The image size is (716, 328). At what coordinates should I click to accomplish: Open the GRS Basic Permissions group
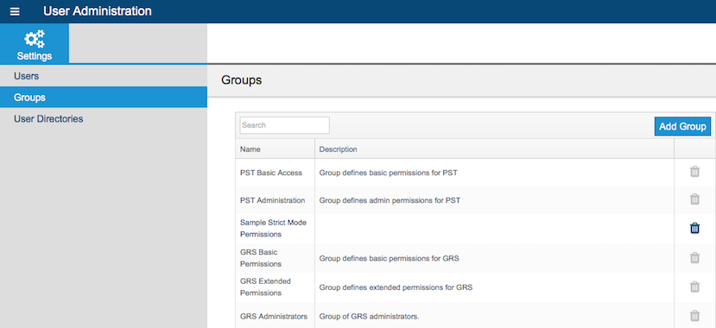261,258
